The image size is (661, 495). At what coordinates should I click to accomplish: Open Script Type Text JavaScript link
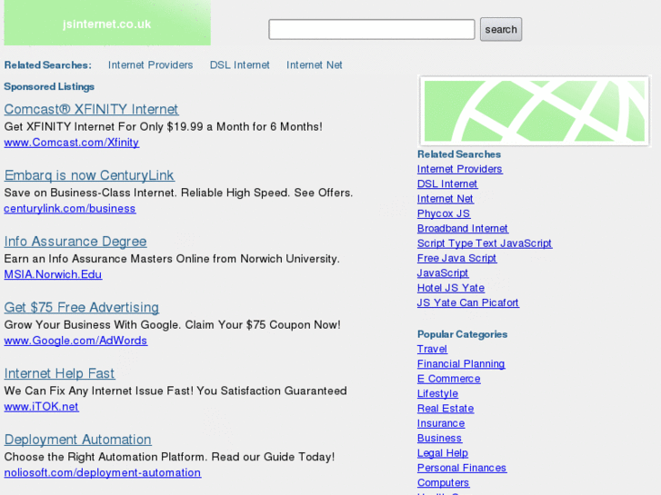[x=485, y=243]
